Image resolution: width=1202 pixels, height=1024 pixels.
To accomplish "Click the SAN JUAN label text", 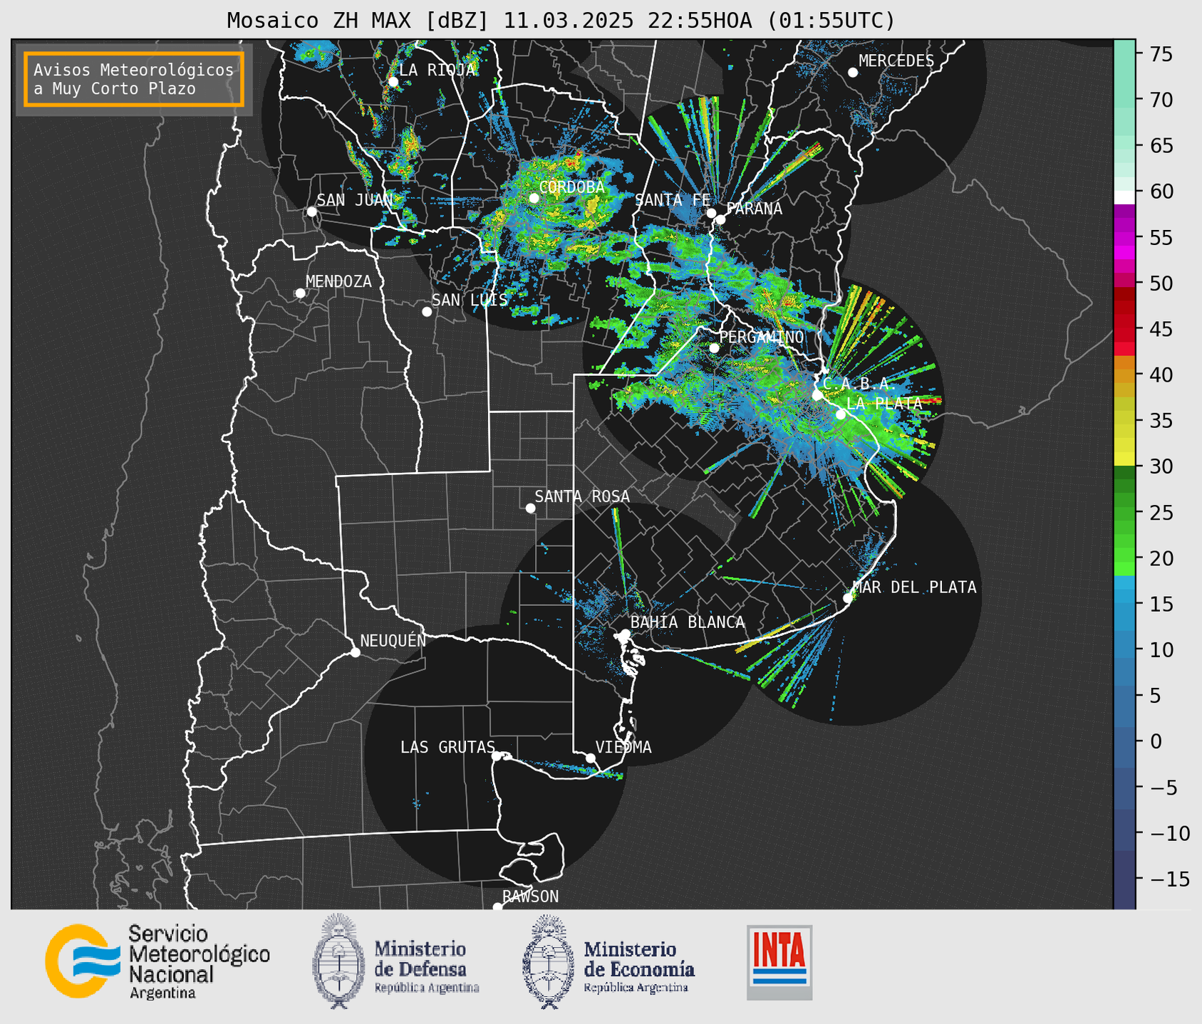I will 355,200.
